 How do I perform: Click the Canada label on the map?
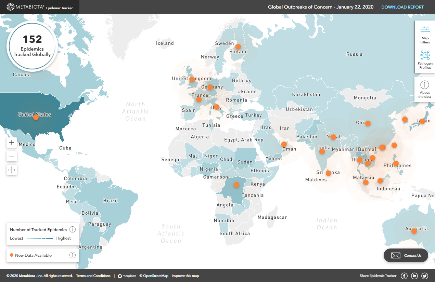click(x=22, y=75)
